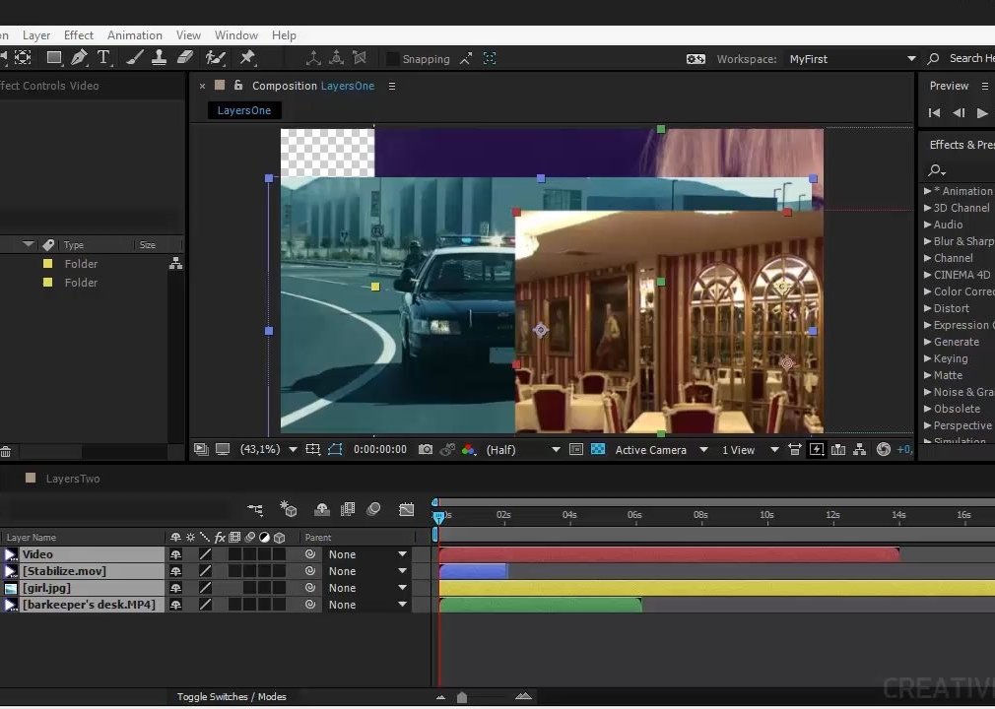Click the Local Axis Mode icon

(x=313, y=59)
